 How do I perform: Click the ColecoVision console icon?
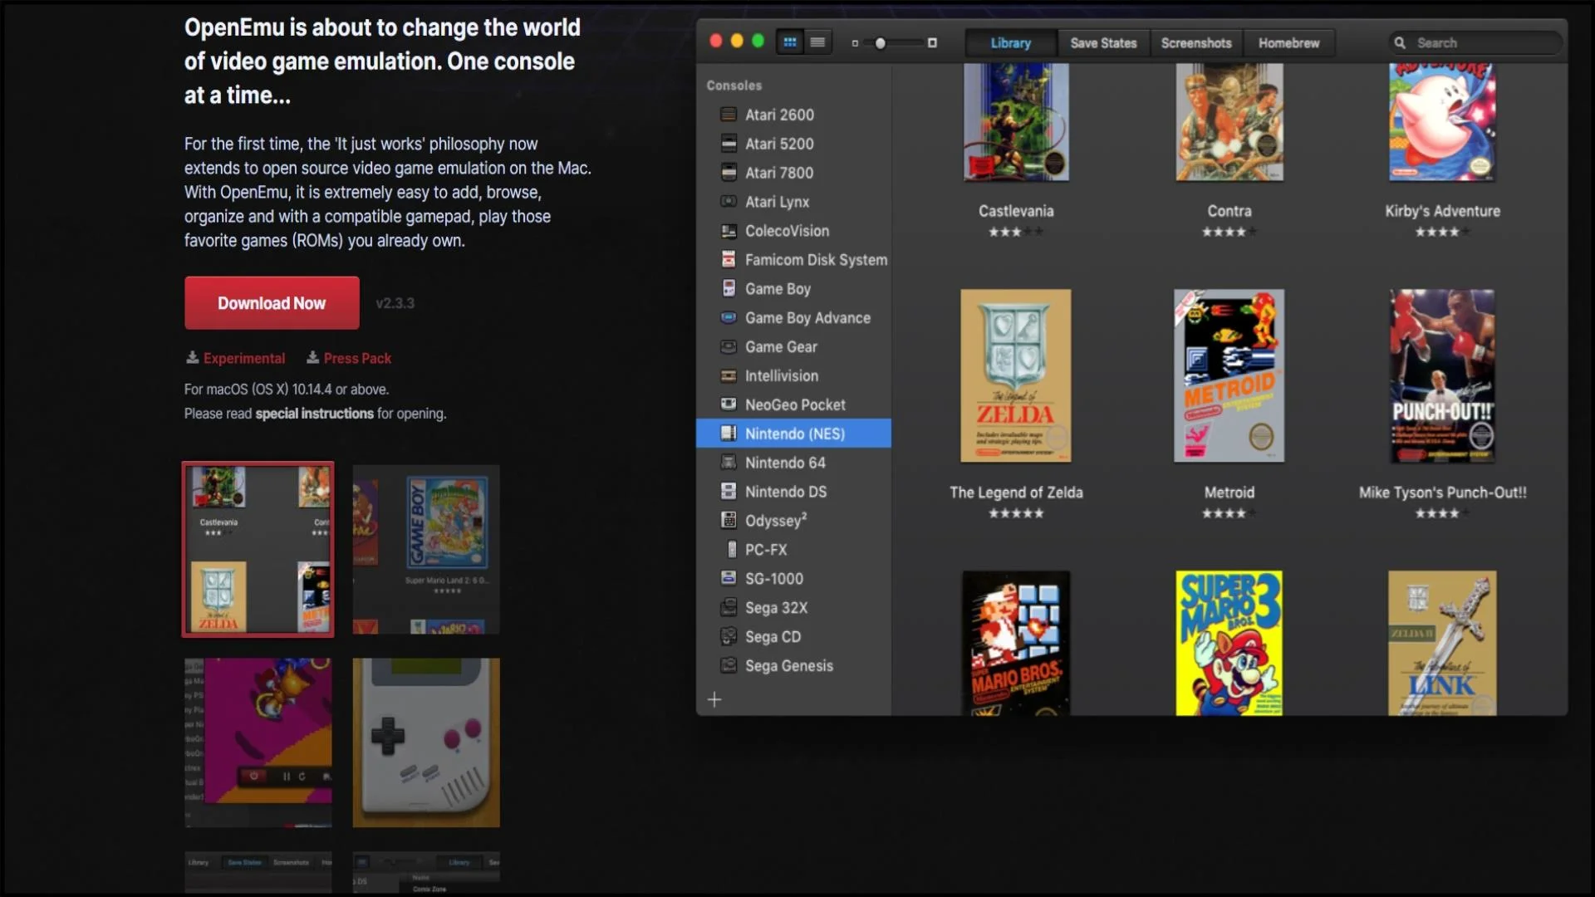(x=729, y=231)
